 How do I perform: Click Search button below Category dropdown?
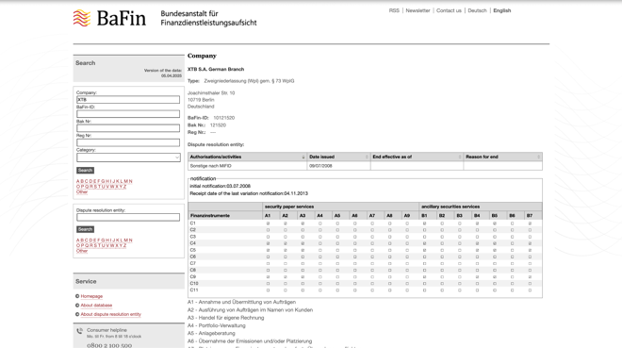click(85, 171)
